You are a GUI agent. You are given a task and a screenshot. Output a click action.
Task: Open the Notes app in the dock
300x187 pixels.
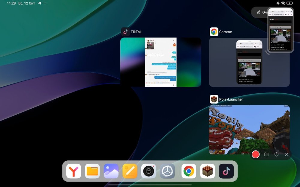coord(130,171)
